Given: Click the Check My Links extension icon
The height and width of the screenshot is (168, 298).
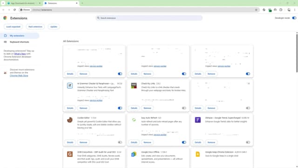Looking at the screenshot, I should [134, 85].
